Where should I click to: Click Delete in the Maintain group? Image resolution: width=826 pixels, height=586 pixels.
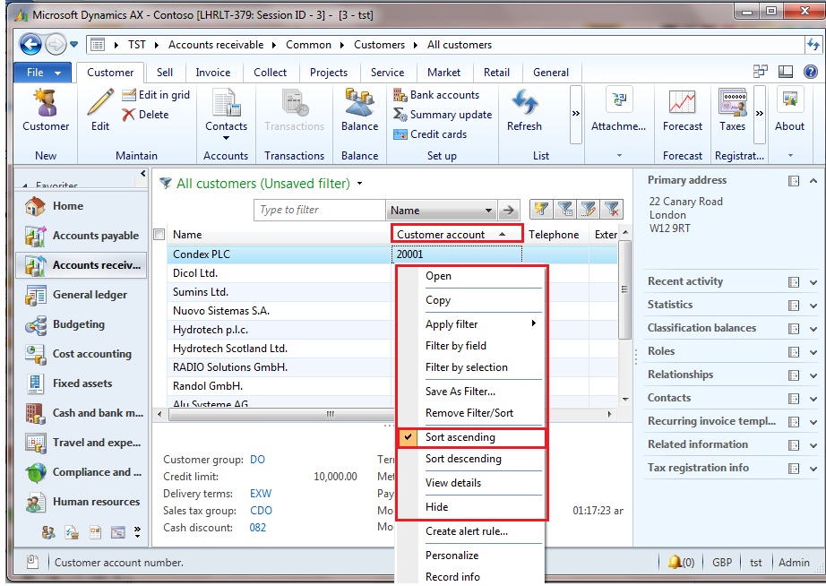coord(145,115)
